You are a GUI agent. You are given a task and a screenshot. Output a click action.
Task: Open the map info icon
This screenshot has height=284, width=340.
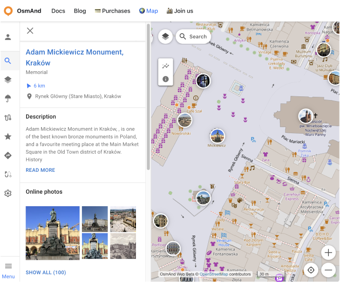pos(165,79)
